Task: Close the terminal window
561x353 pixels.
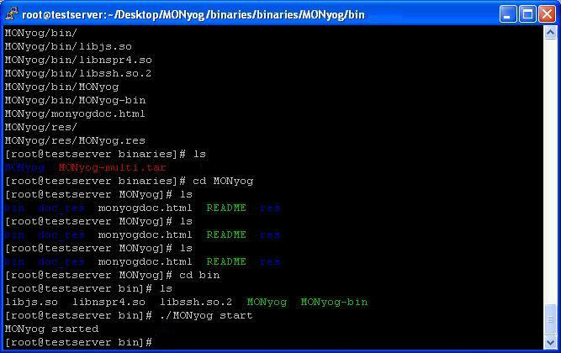Action: tap(547, 14)
